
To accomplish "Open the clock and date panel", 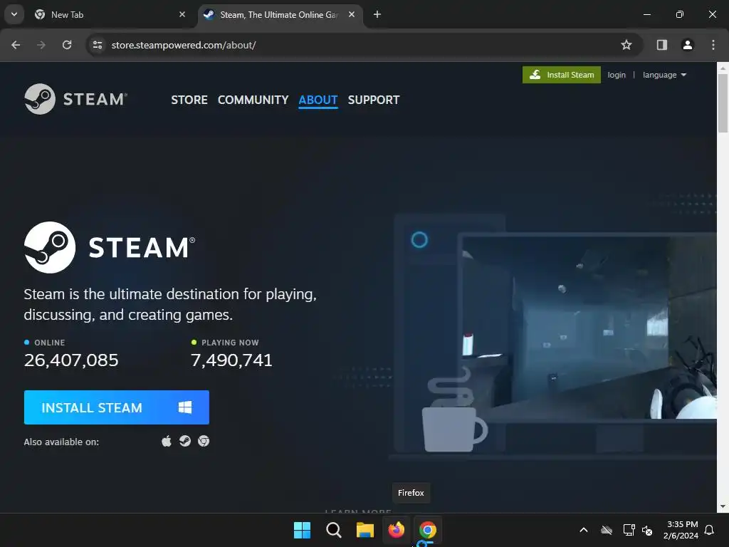I will 681,530.
